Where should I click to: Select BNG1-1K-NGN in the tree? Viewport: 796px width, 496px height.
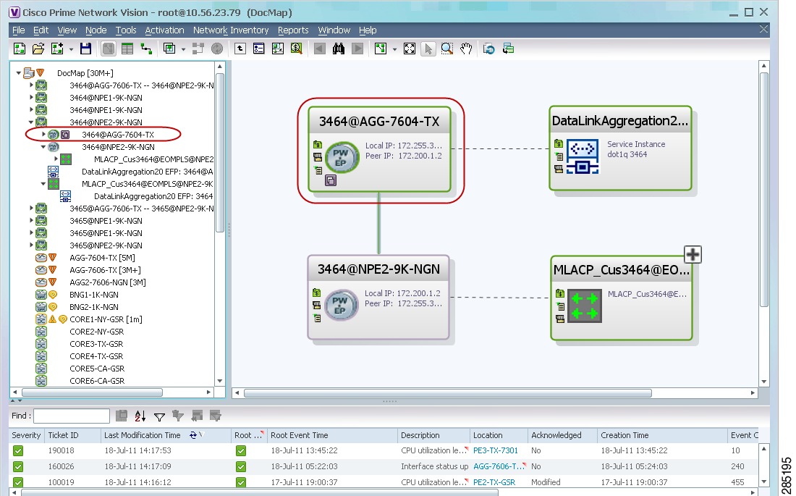click(x=94, y=295)
